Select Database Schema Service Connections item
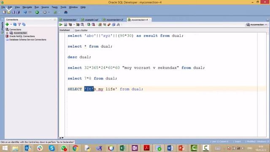The image size is (270, 152). [27, 40]
